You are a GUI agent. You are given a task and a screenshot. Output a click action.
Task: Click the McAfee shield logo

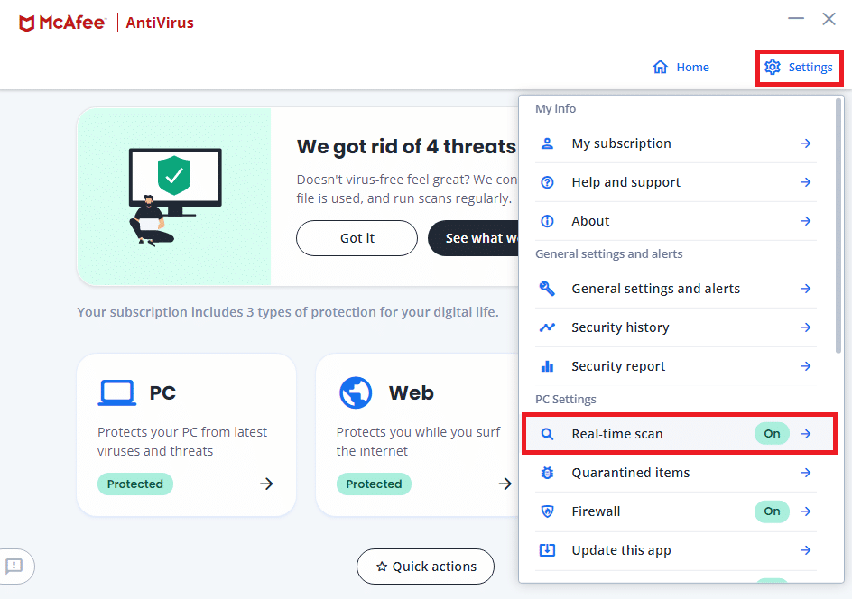pos(27,23)
